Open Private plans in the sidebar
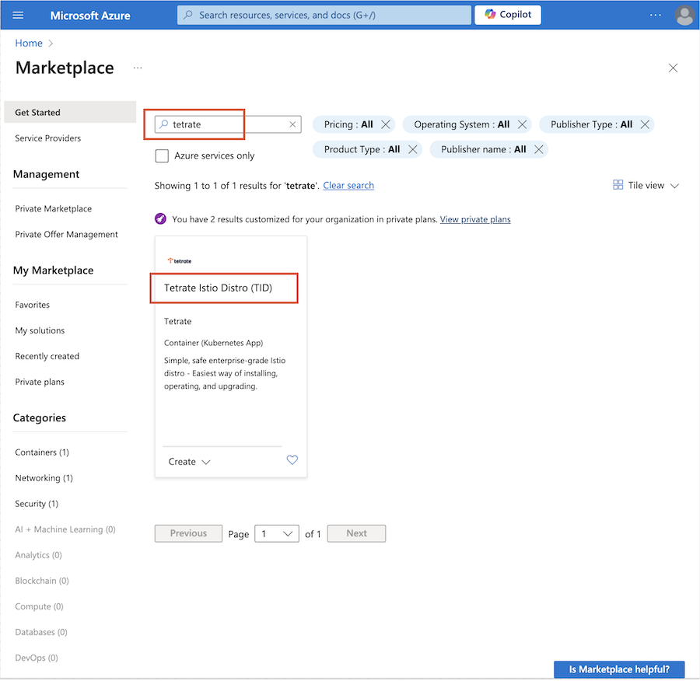Image resolution: width=700 pixels, height=681 pixels. click(40, 382)
